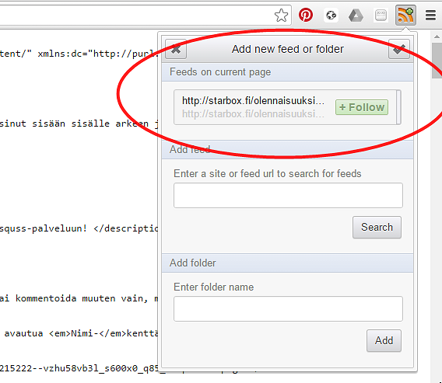Open the Chrome hamburger menu
The image size is (442, 383).
pyautogui.click(x=431, y=16)
